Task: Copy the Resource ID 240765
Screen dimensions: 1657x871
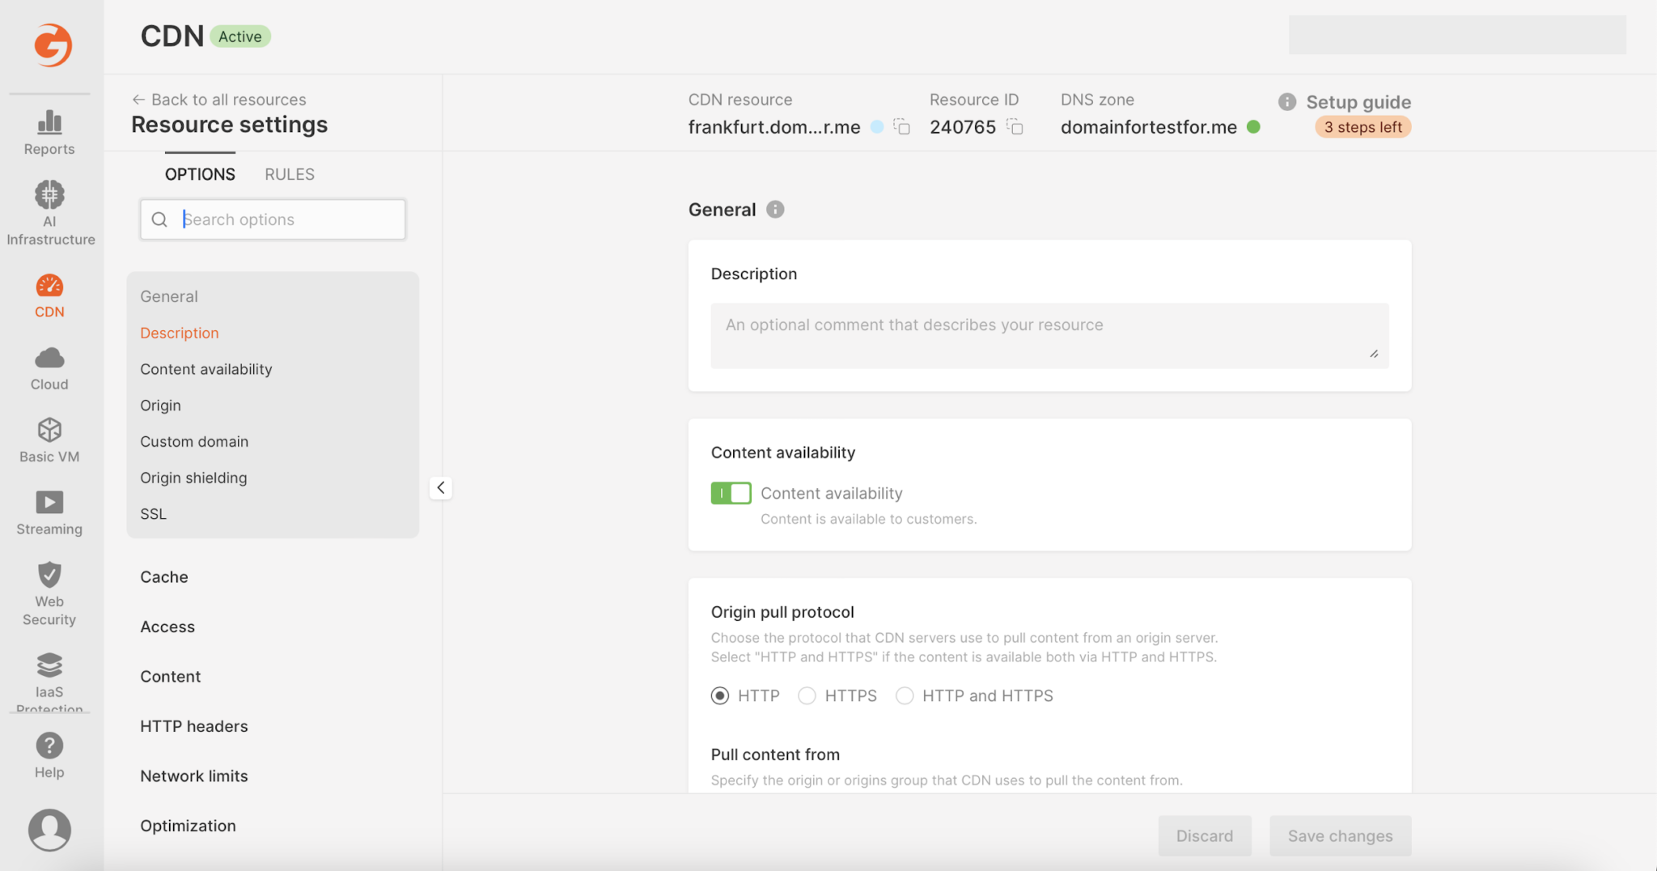Action: click(1016, 127)
